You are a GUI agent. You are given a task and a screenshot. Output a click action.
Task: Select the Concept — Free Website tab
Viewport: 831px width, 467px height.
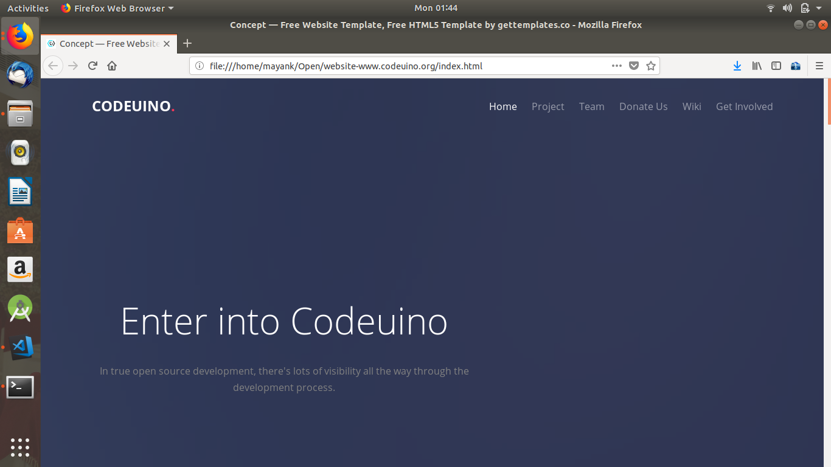[x=110, y=44]
